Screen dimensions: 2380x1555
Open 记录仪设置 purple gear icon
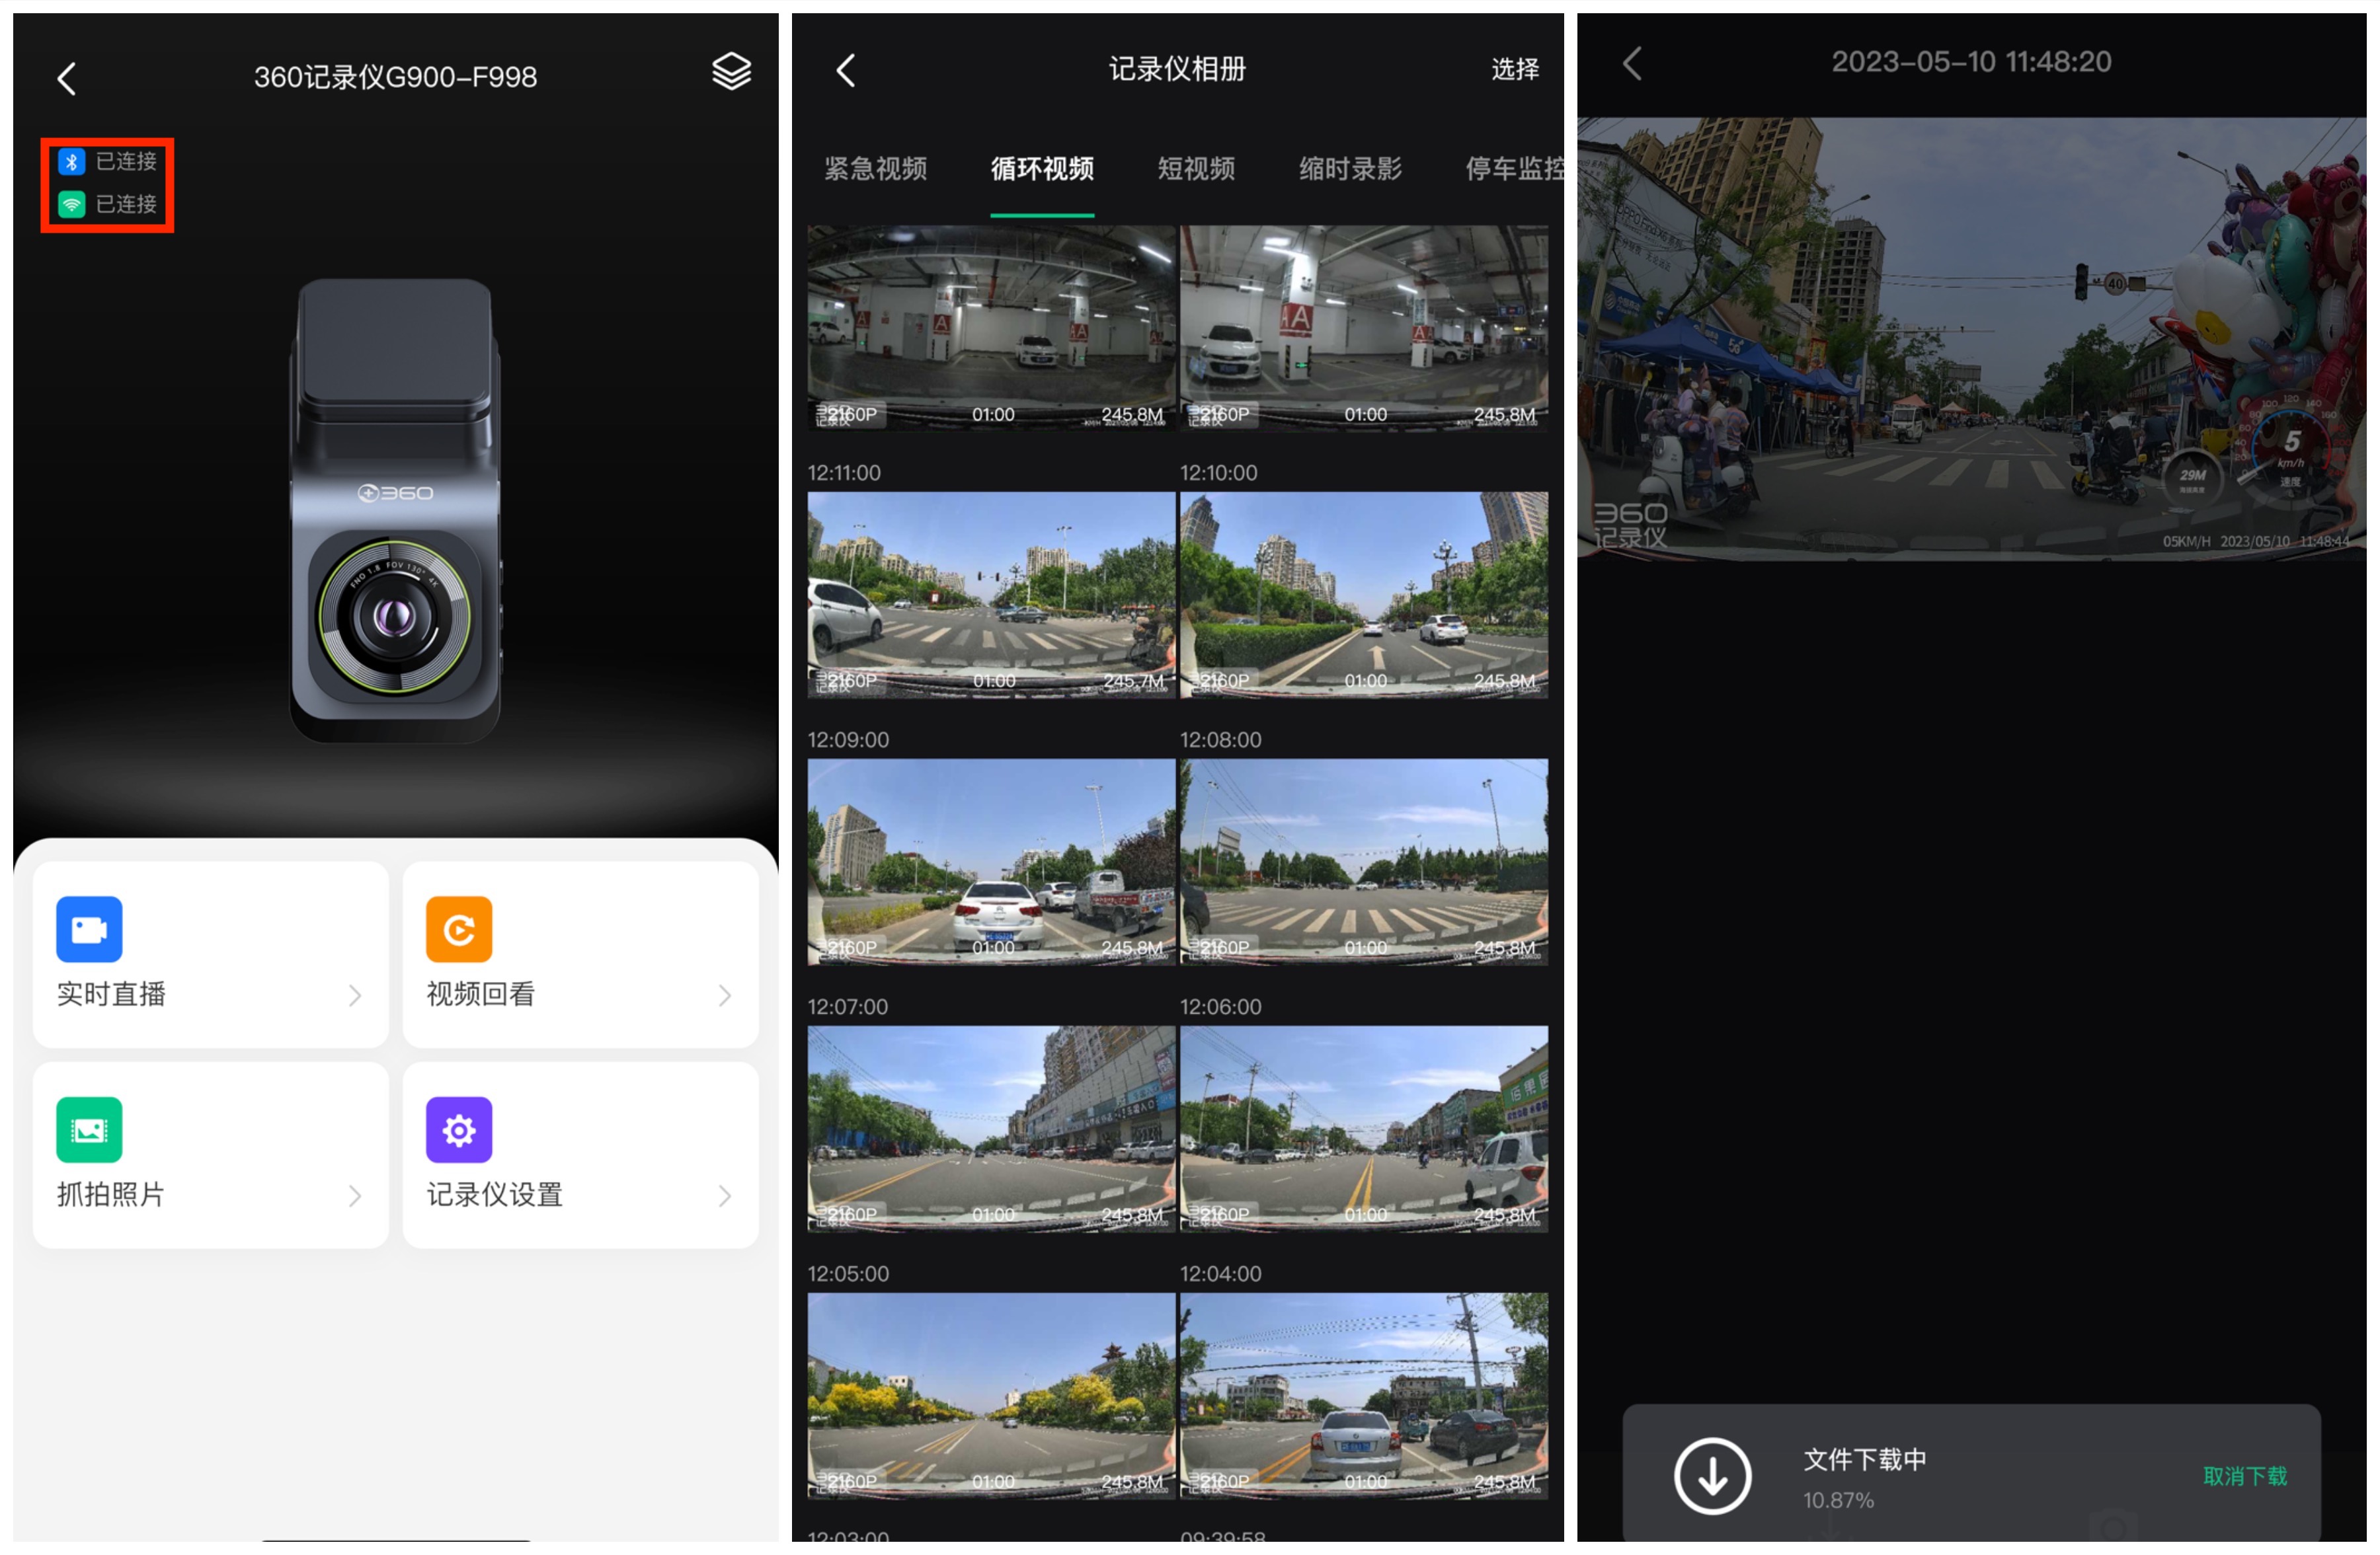(459, 1130)
